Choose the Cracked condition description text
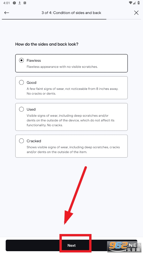This screenshot has height=254, width=143. pyautogui.click(x=73, y=150)
